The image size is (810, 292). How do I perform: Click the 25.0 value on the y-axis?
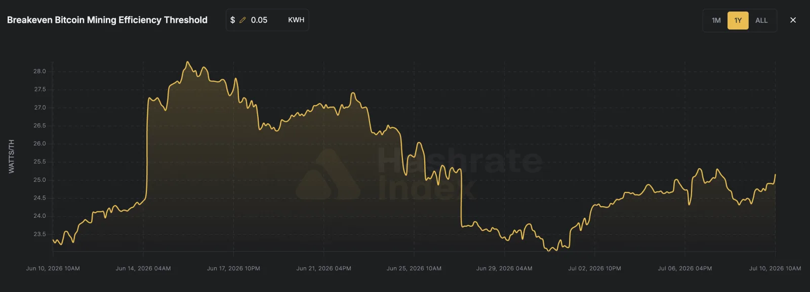[x=39, y=180]
